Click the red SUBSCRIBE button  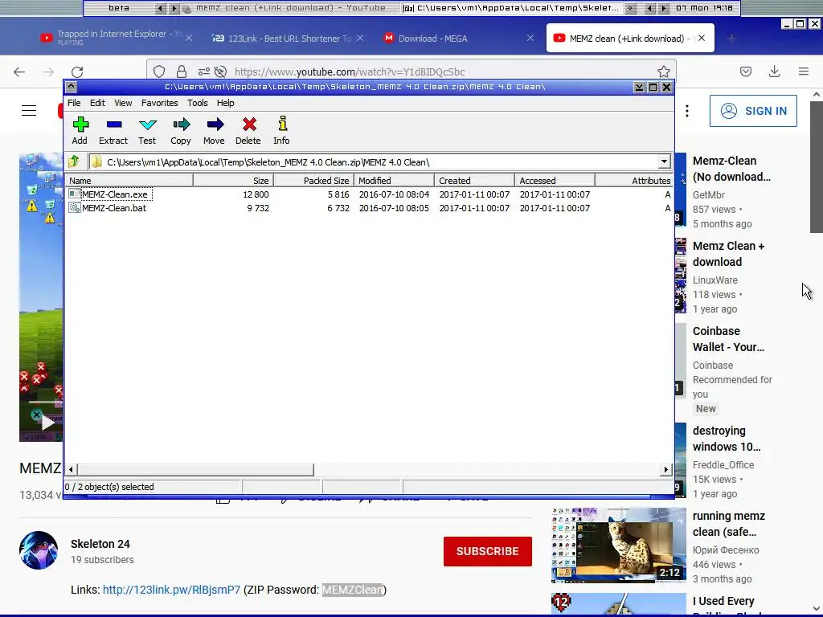coord(488,551)
